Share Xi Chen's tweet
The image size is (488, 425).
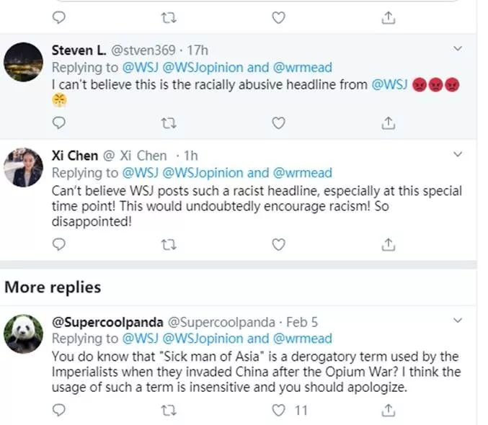click(389, 245)
